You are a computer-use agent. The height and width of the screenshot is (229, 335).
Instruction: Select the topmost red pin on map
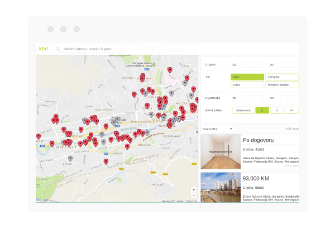coord(170,70)
